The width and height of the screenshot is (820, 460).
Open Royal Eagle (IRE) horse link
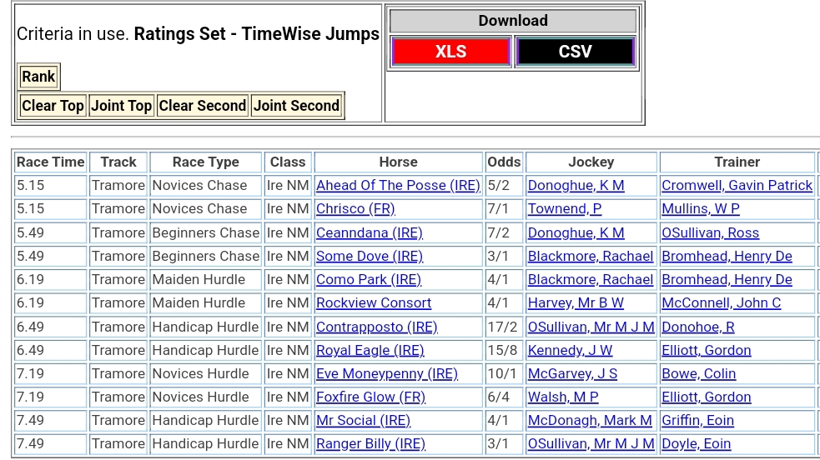pyautogui.click(x=370, y=350)
